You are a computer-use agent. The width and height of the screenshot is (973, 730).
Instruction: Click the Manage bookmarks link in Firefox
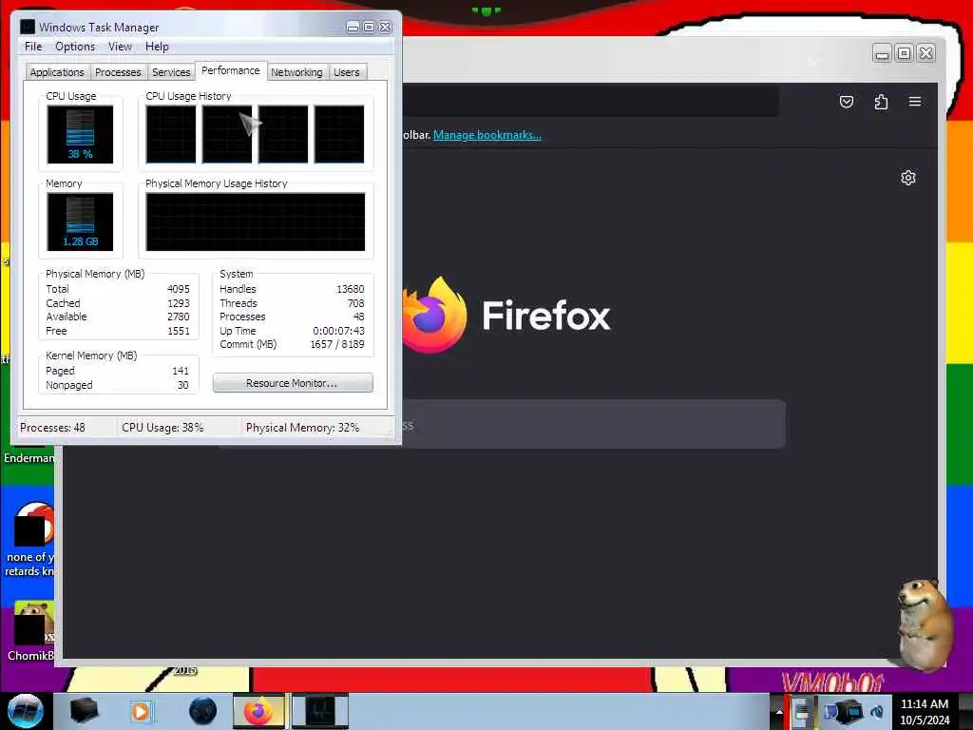pyautogui.click(x=487, y=135)
